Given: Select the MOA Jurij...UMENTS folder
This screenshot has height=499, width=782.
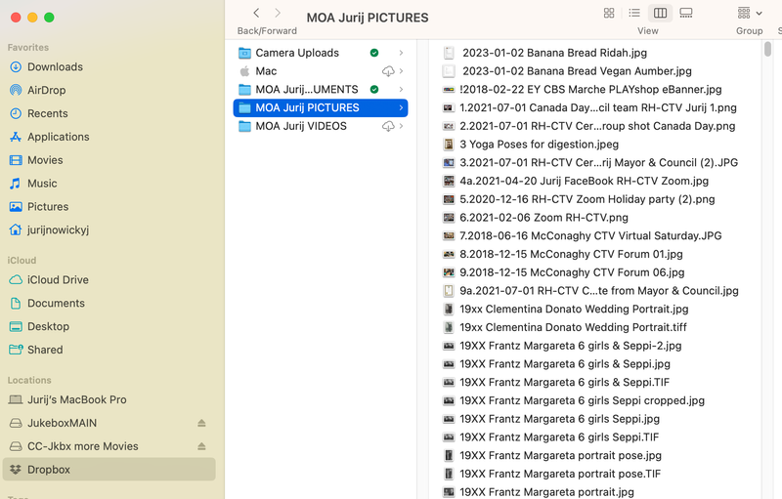Looking at the screenshot, I should tap(307, 90).
